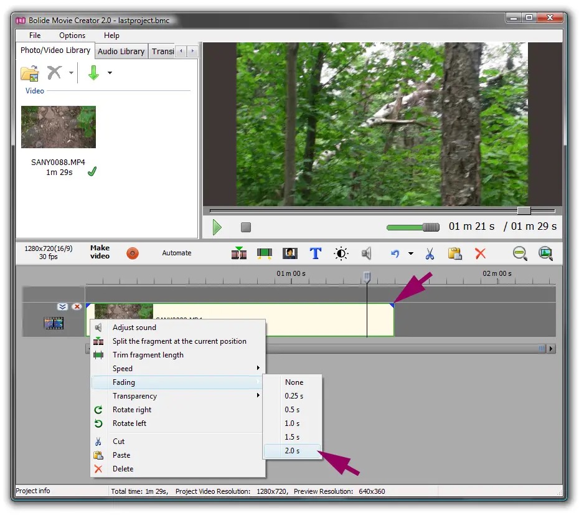Viewport: 579px width, 515px height.
Task: Select 1.0 s fading duration
Action: tap(293, 423)
